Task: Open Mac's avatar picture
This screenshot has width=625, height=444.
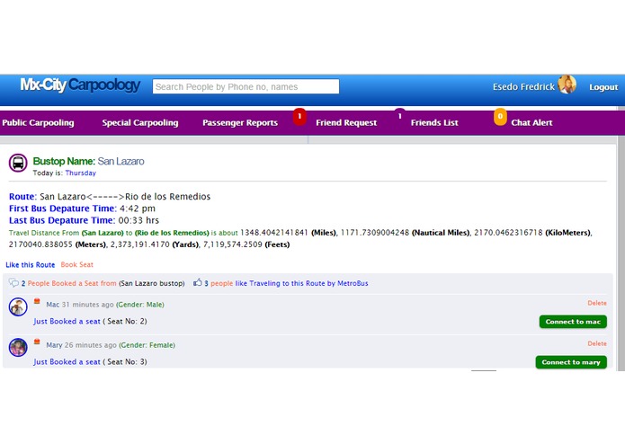Action: pyautogui.click(x=18, y=307)
